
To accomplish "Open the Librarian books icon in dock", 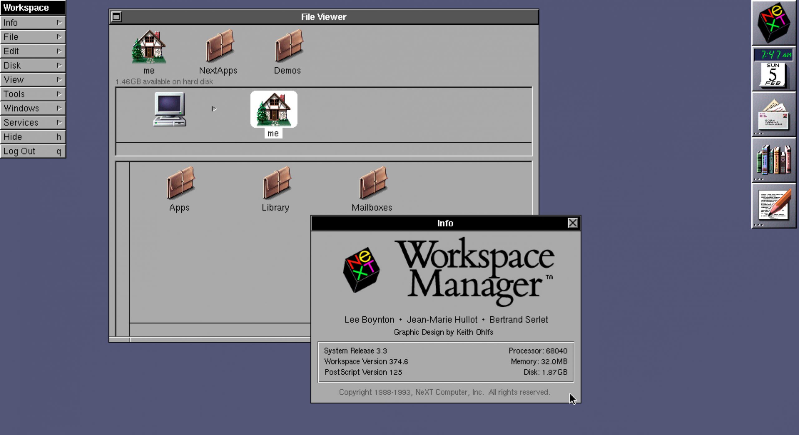I will click(x=774, y=160).
